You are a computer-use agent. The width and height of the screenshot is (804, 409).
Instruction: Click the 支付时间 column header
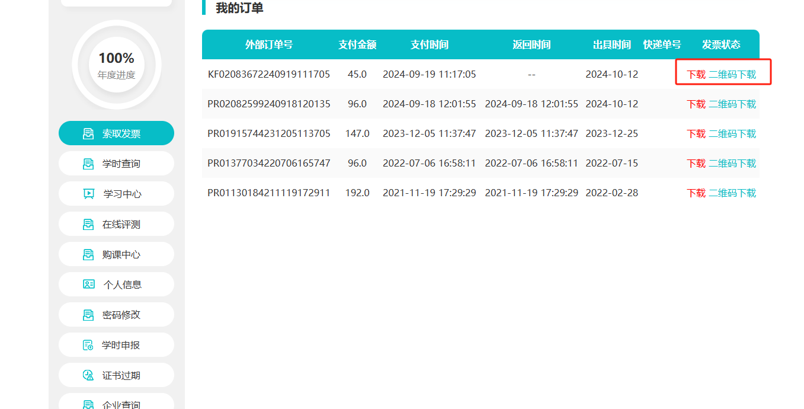click(430, 45)
